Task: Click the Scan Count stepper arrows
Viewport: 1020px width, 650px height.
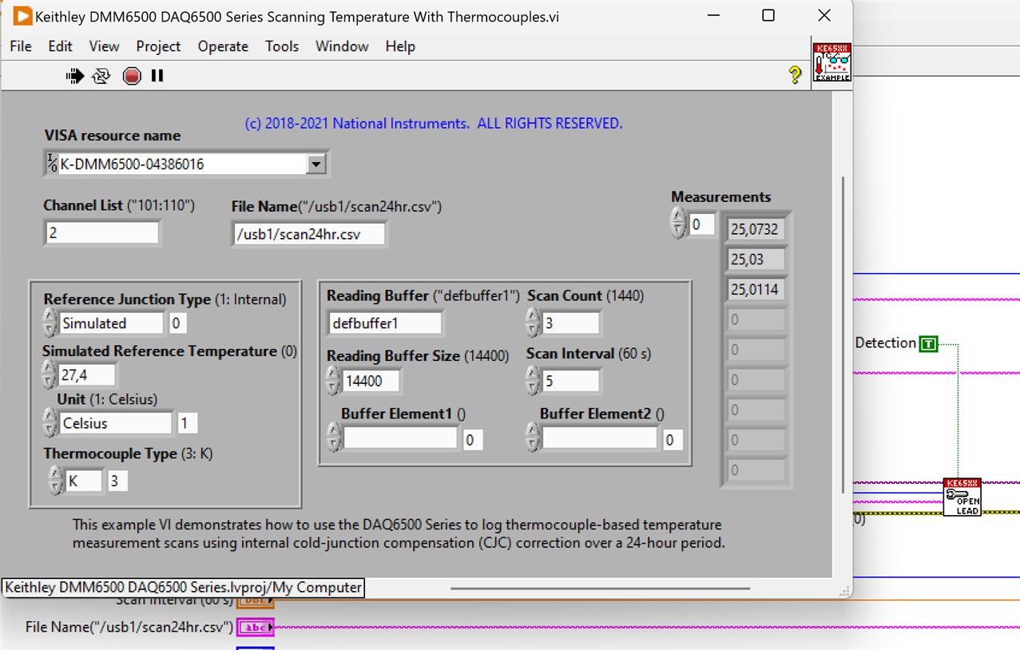Action: 533,323
